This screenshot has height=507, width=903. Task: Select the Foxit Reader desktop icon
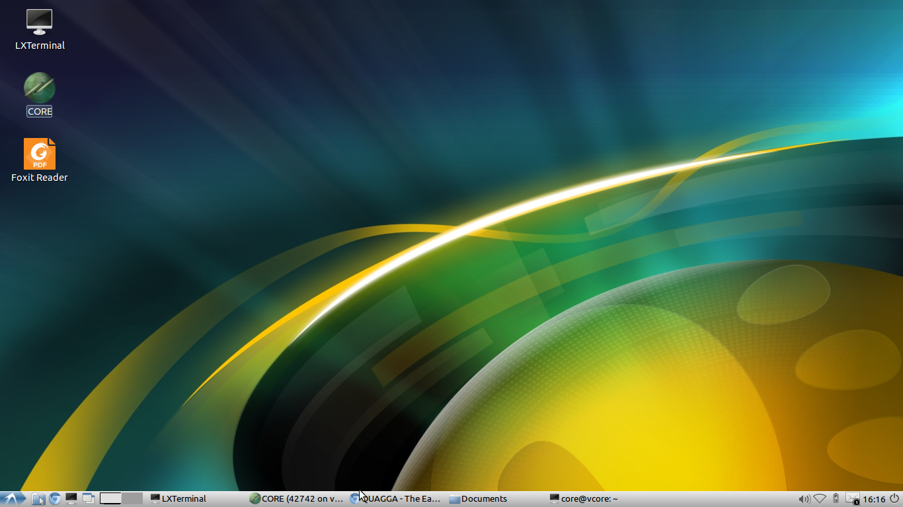[x=40, y=160]
